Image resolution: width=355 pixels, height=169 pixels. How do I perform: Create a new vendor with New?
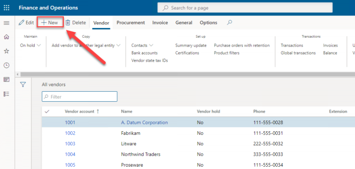50,23
